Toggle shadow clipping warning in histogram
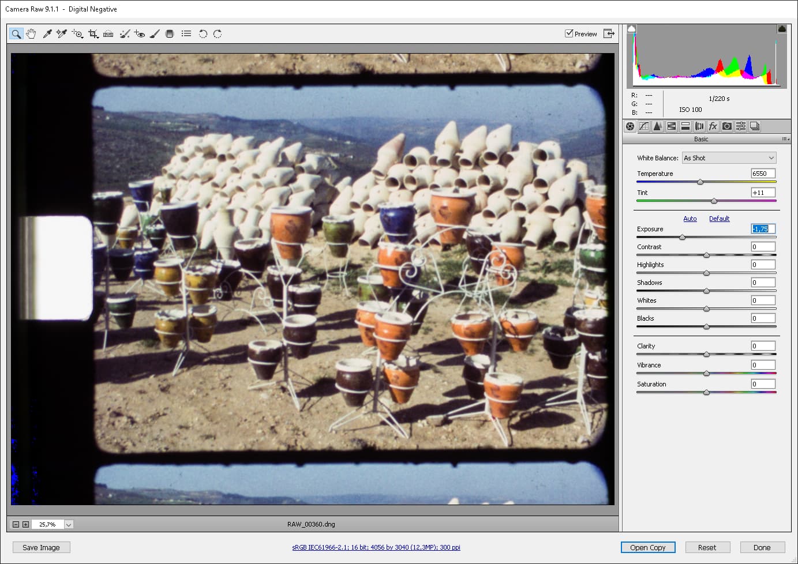Screen dimensions: 798x564 632,29
